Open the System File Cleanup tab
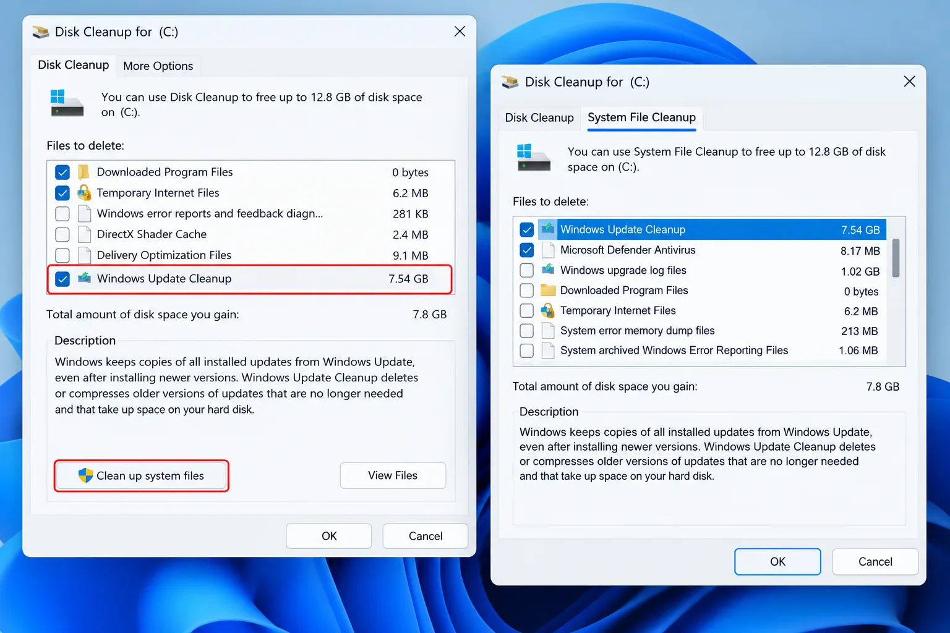This screenshot has height=633, width=950. (641, 117)
